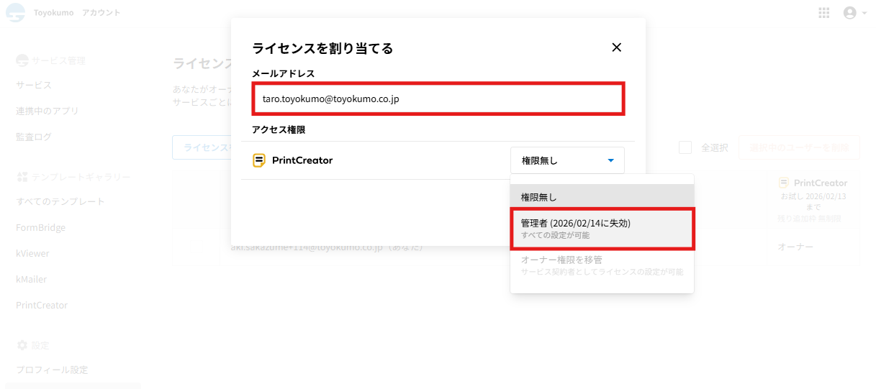
Task: Click the メールアドレス input field
Action: pos(438,99)
